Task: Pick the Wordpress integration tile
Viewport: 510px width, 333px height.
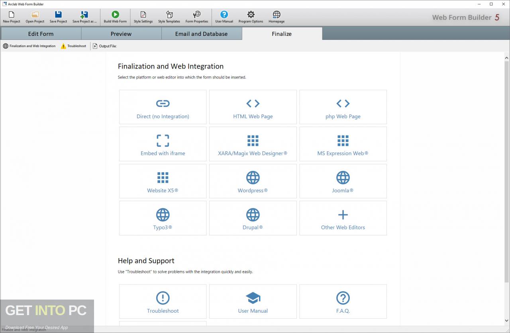Action: pyautogui.click(x=253, y=181)
